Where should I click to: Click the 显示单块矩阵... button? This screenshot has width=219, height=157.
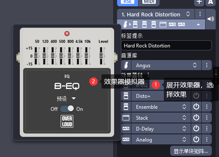[191, 151]
